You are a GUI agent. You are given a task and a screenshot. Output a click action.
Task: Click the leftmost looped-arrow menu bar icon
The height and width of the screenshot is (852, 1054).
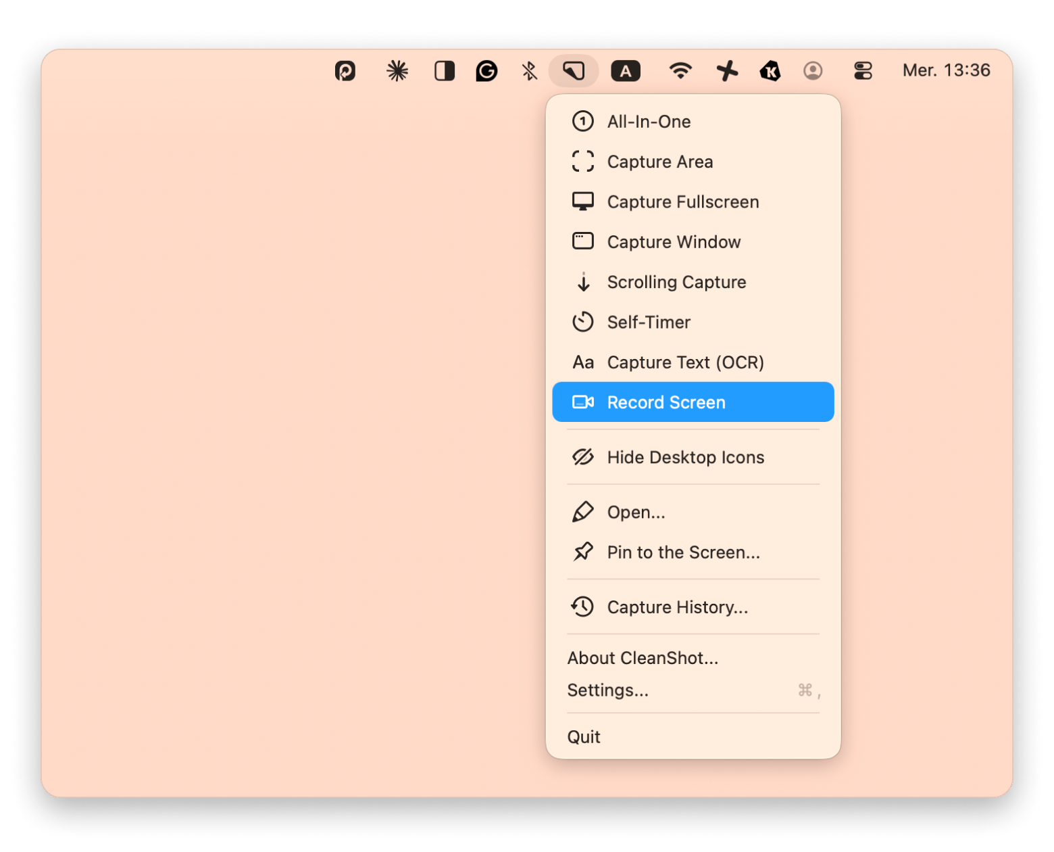point(345,70)
